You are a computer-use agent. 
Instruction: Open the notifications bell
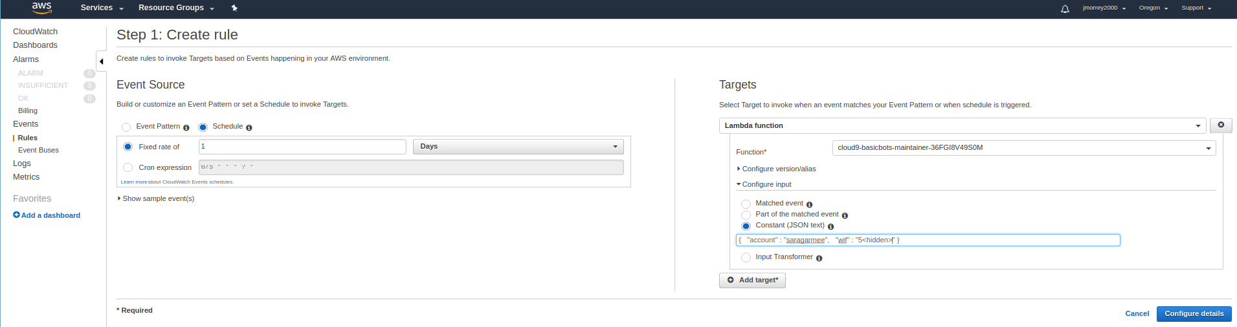click(1065, 8)
